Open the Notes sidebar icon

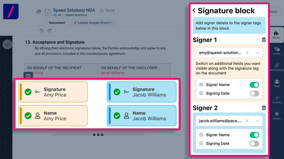click(277, 51)
